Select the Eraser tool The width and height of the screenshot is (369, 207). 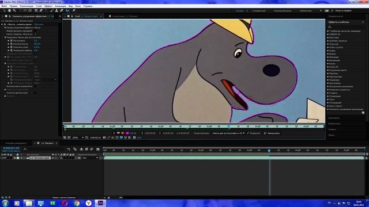pos(62,10)
